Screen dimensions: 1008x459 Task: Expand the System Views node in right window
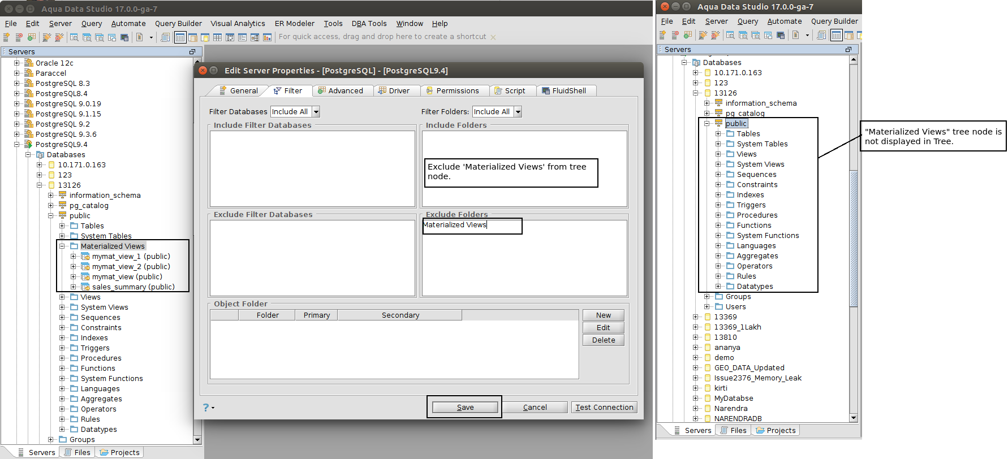718,164
